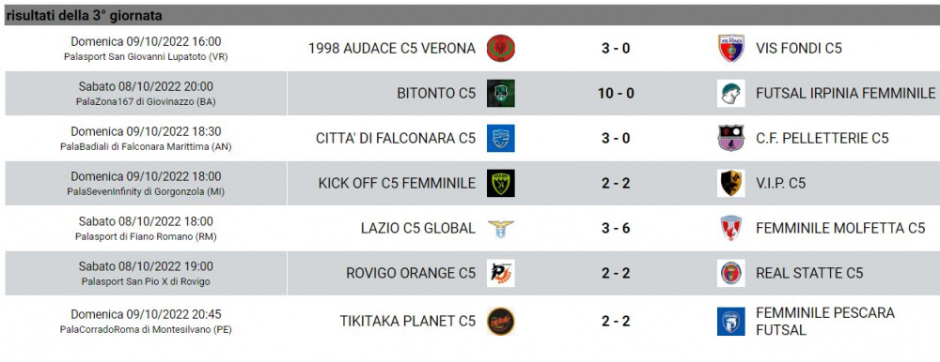This screenshot has height=362, width=940.
Task: Click the 1998 Audace C5 Verona team logo
Action: [x=501, y=49]
